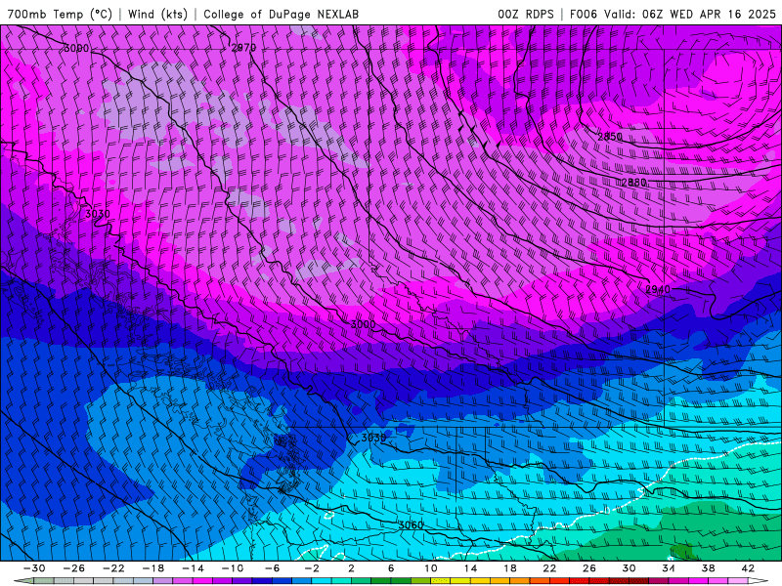Click the 3030 contour label near left edge
The width and height of the screenshot is (782, 586).
coord(98,214)
